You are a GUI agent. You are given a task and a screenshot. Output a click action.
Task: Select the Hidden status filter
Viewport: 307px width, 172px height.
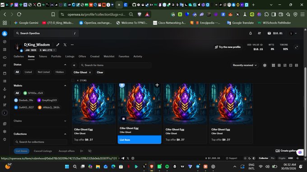click(x=60, y=72)
